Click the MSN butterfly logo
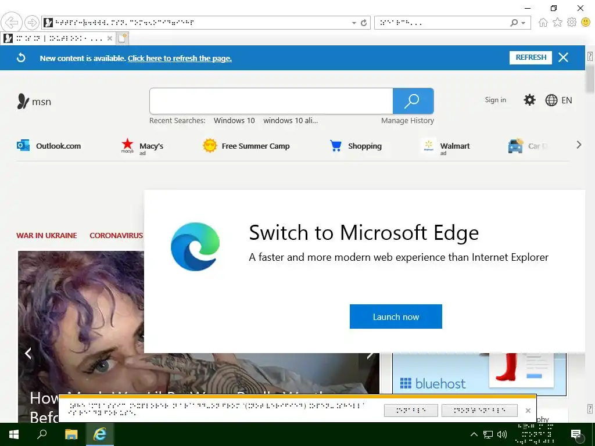595x446 pixels. 23,101
